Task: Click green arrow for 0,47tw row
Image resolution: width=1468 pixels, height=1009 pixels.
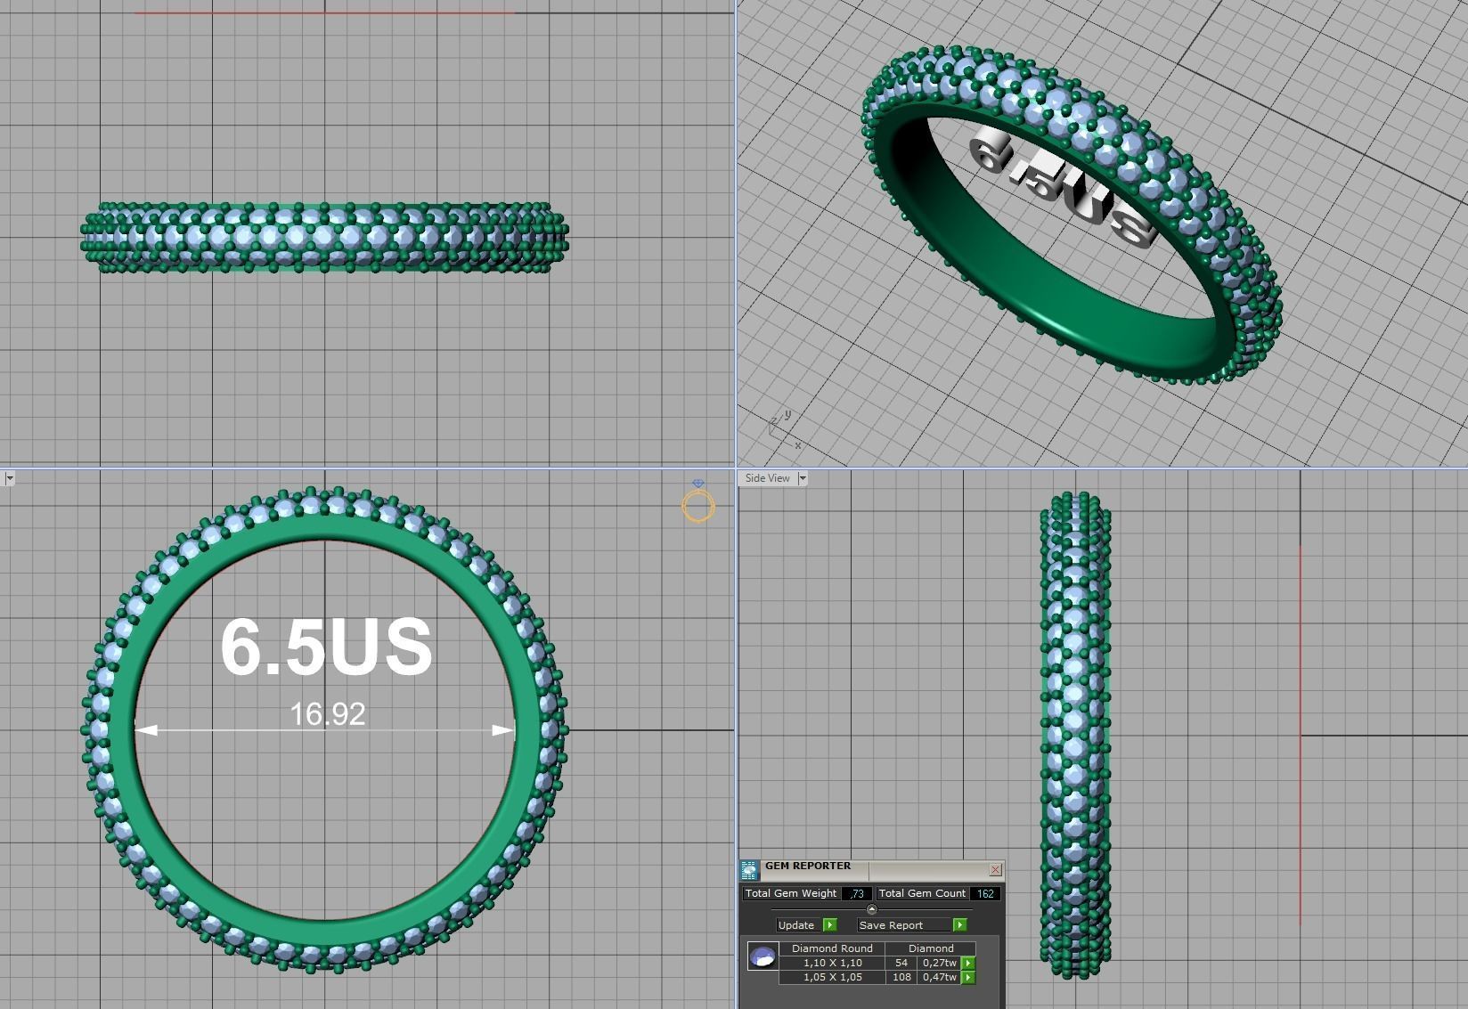Action: 968,977
